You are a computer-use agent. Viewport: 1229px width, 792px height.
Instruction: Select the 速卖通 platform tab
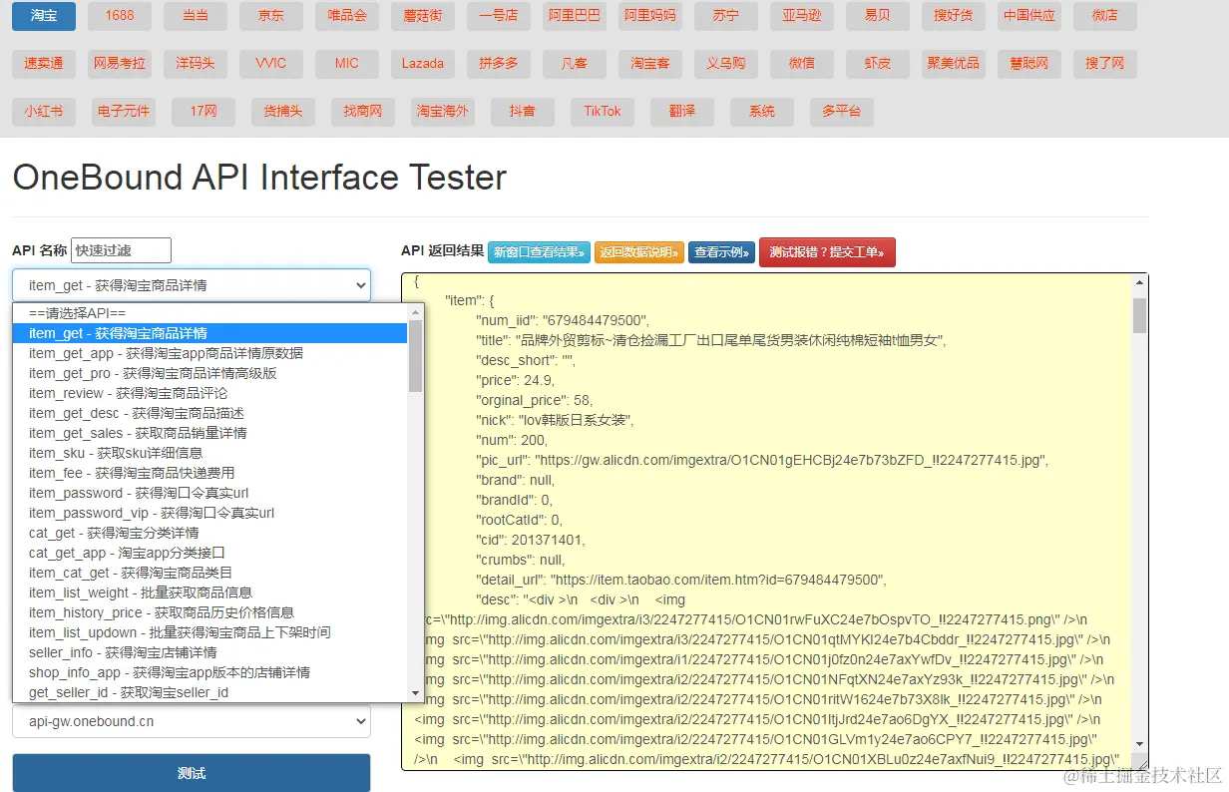44,63
